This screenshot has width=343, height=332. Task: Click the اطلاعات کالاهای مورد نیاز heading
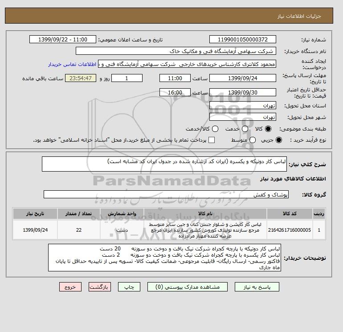tap(293, 179)
